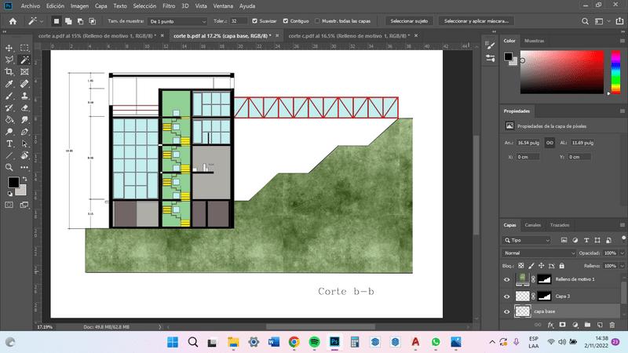
Task: Select the Crop tool
Action: coord(9,71)
